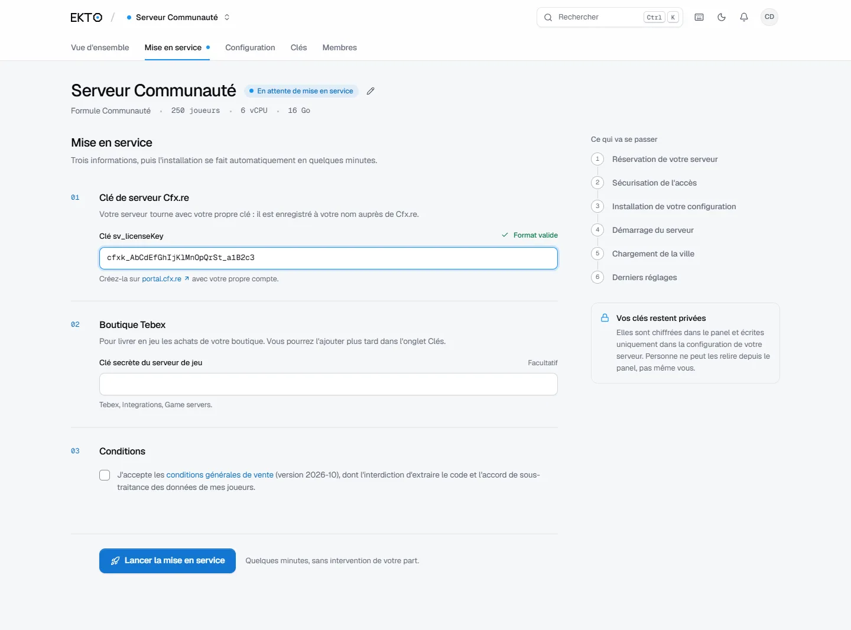Viewport: 851px width, 630px height.
Task: Go to the Clés tab
Action: click(x=299, y=47)
